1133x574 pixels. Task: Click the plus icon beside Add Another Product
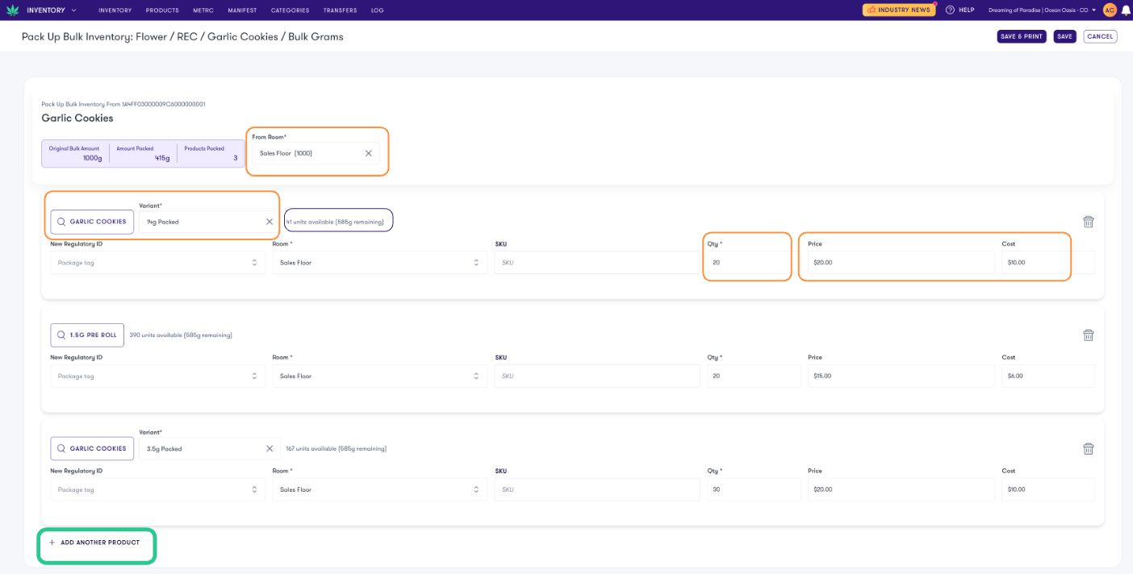[x=52, y=543]
